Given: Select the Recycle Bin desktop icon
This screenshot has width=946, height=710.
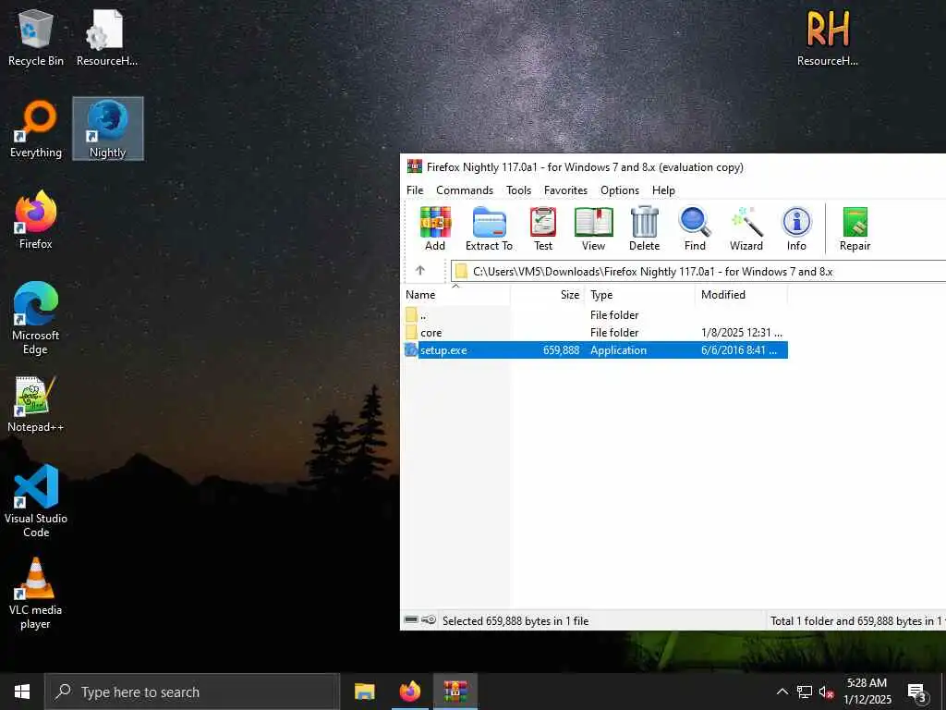Looking at the screenshot, I should point(36,37).
